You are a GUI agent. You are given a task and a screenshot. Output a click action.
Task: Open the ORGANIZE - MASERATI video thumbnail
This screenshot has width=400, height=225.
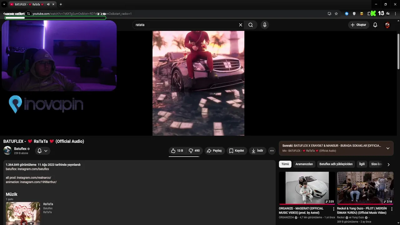point(307,188)
